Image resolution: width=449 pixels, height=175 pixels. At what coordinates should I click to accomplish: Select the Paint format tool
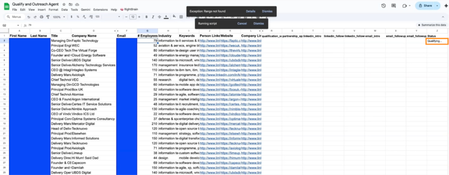(47, 17)
